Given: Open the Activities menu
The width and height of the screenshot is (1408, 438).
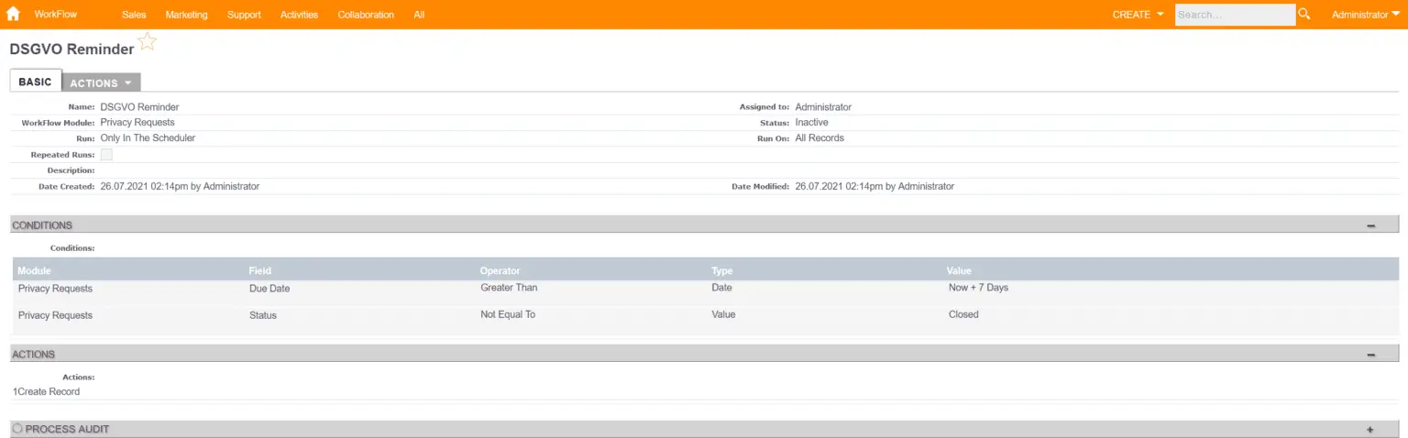Looking at the screenshot, I should pyautogui.click(x=299, y=15).
